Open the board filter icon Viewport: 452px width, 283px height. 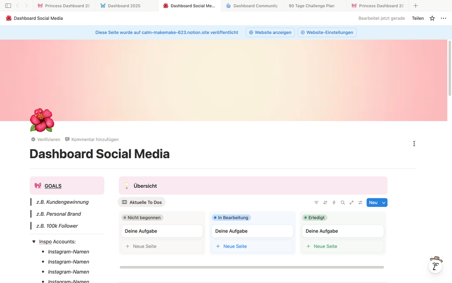[316, 203]
